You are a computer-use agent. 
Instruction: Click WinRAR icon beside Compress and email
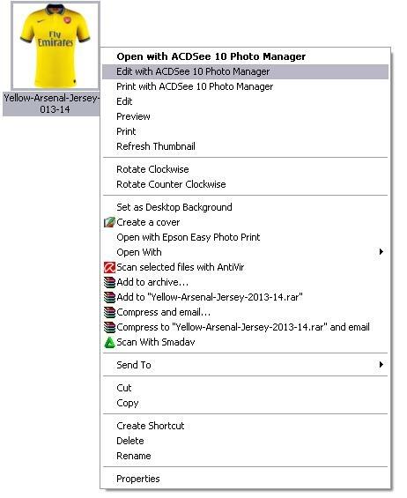(x=109, y=312)
